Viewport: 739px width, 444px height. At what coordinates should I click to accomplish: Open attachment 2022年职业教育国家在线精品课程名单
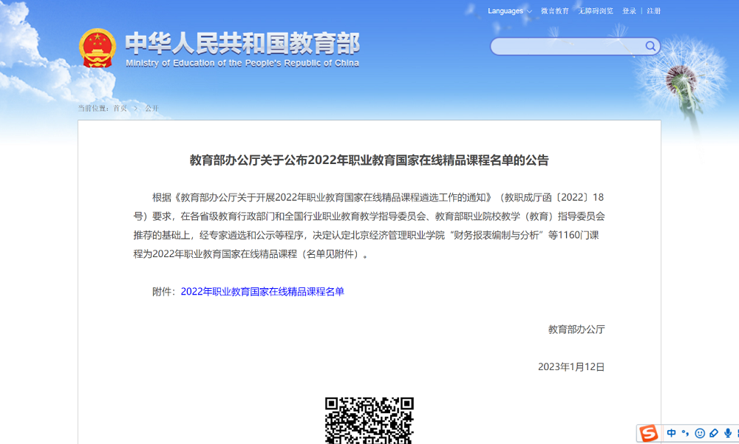(262, 292)
